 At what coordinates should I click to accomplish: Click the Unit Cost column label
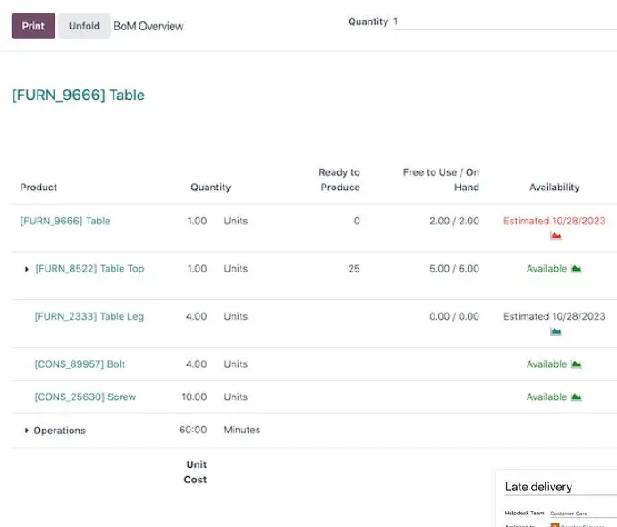pos(196,472)
